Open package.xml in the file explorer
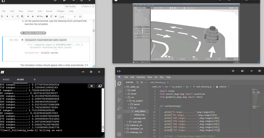The height and width of the screenshot is (138, 264). click(x=139, y=118)
